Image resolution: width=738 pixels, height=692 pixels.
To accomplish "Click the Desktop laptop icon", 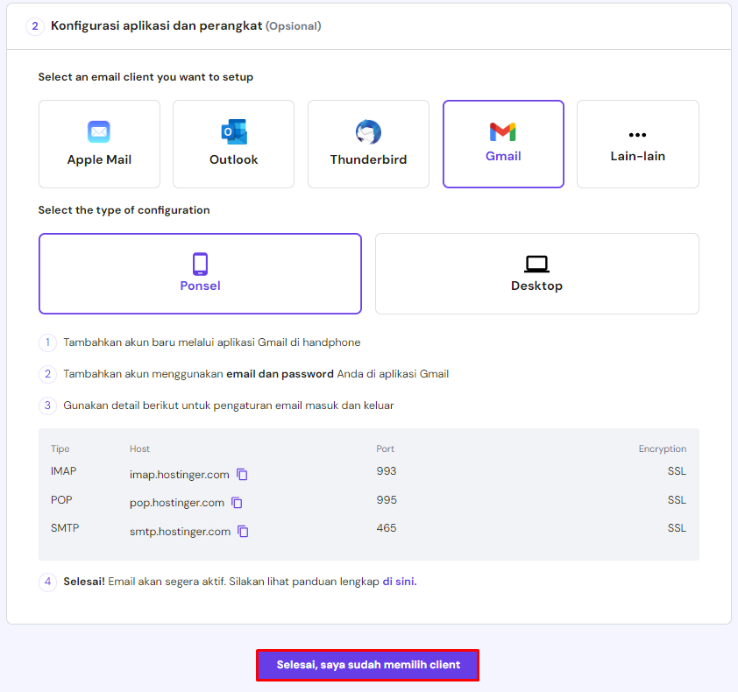I will 536,264.
